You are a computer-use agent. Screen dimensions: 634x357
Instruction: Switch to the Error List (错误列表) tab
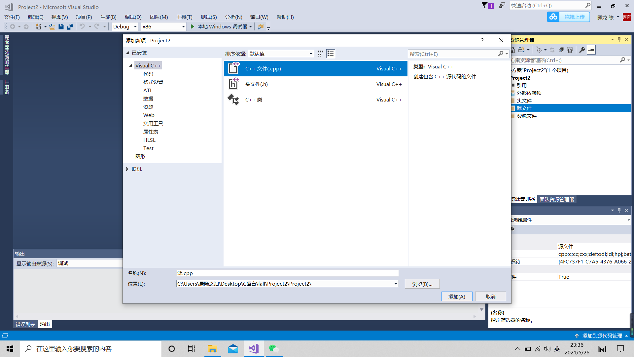click(25, 324)
